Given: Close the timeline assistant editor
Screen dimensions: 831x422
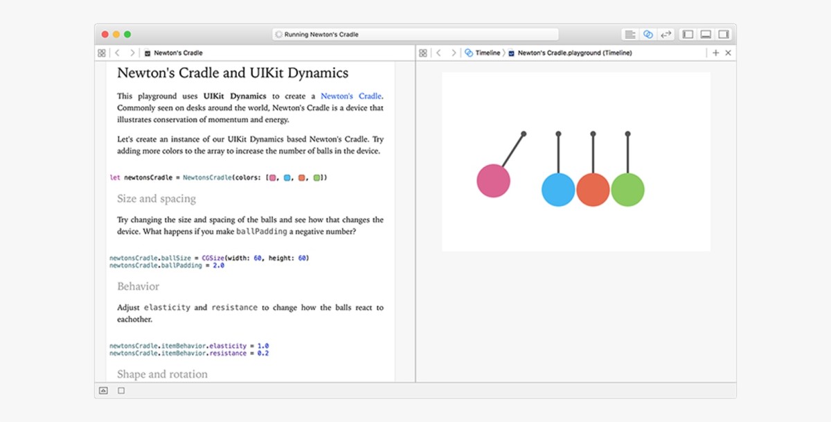Looking at the screenshot, I should click(x=728, y=53).
